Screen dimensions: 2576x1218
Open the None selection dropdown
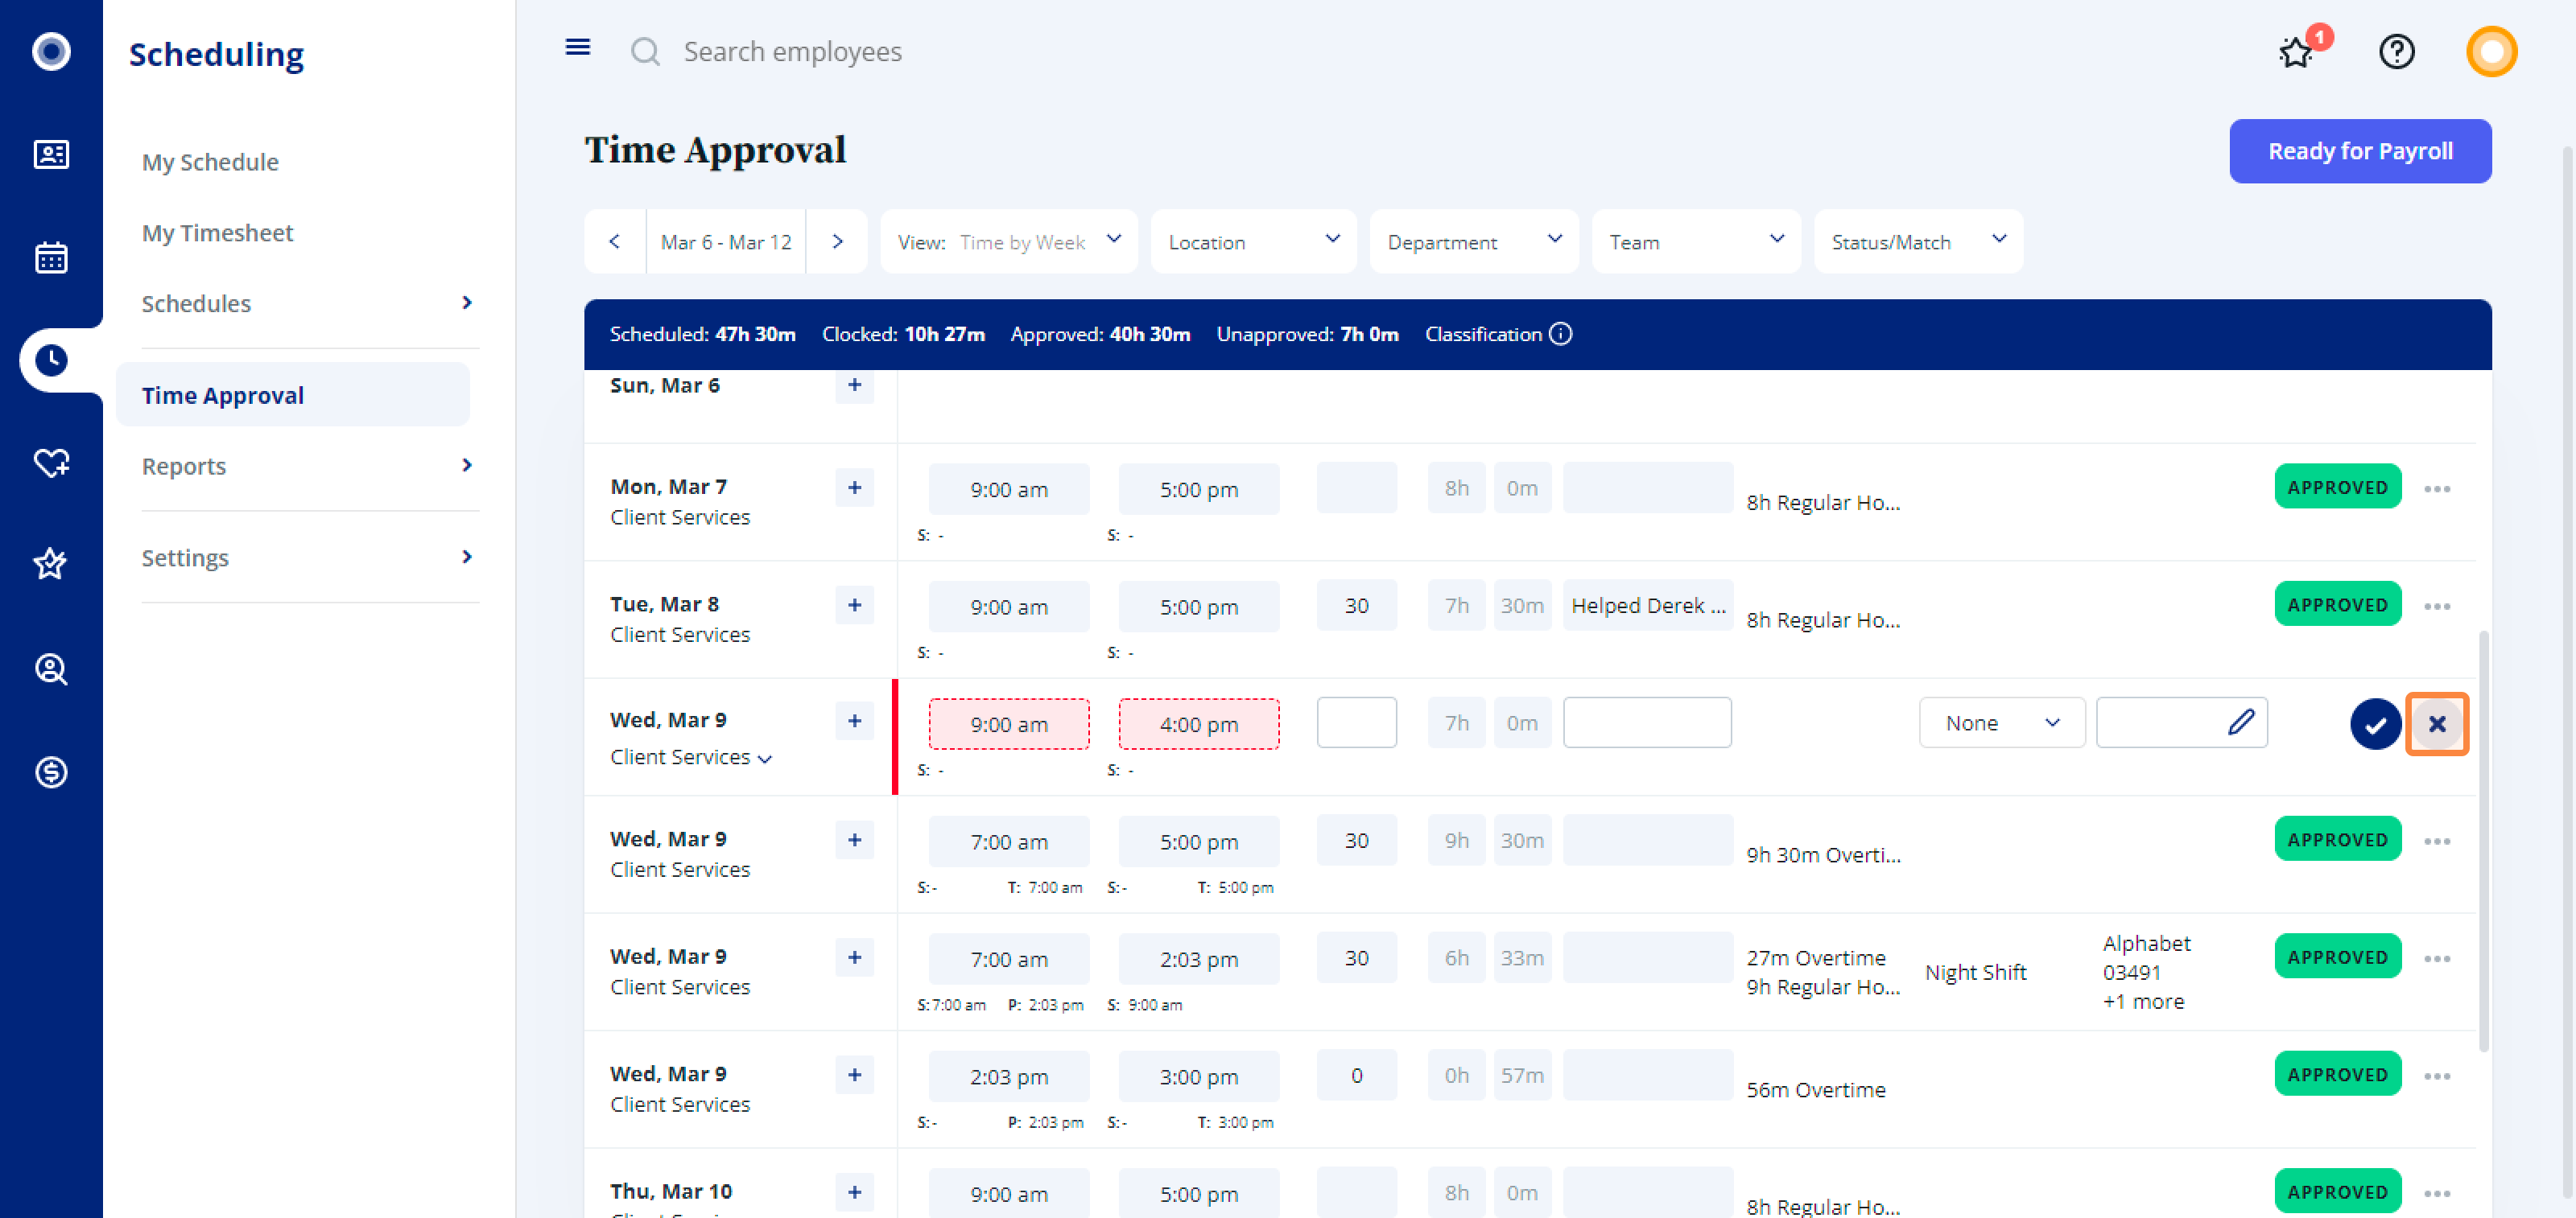tap(2002, 722)
